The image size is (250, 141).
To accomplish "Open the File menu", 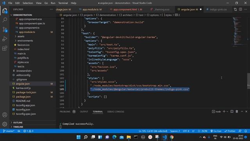I will [x=10, y=3].
